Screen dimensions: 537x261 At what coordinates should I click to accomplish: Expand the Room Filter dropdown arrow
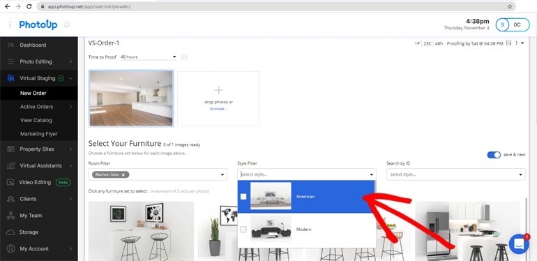(x=222, y=174)
